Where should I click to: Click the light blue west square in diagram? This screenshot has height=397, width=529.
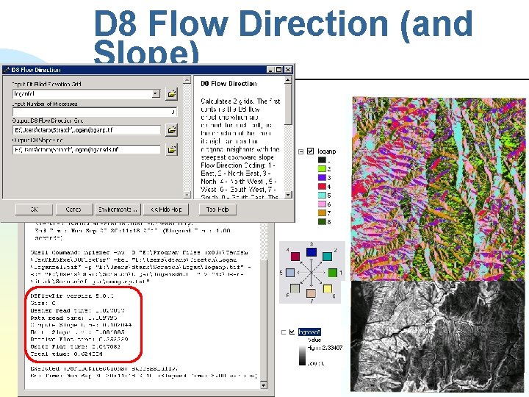pyautogui.click(x=289, y=273)
